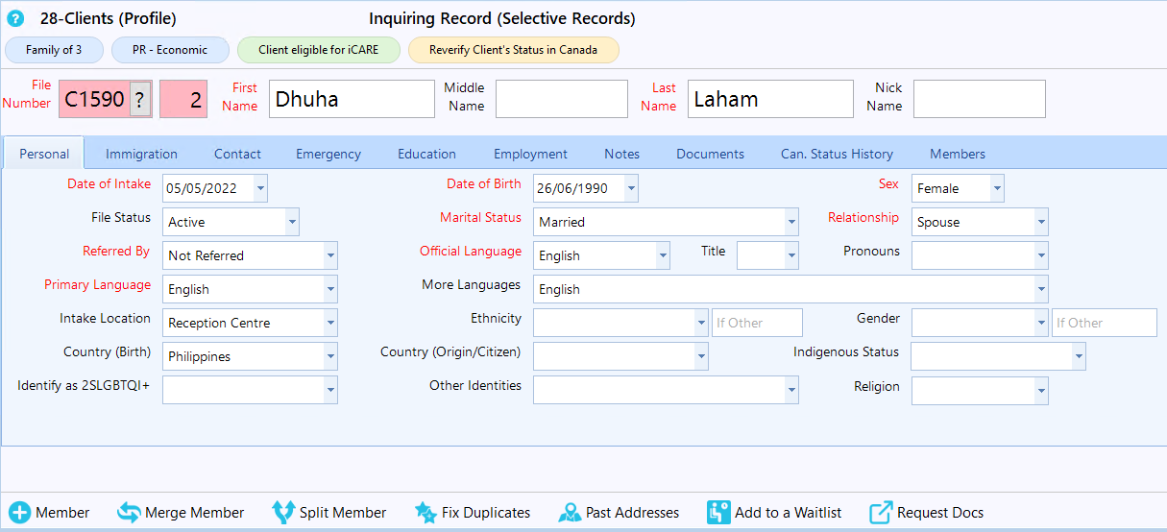The width and height of the screenshot is (1167, 532).
Task: Click the Fix Duplicates star icon
Action: click(425, 513)
